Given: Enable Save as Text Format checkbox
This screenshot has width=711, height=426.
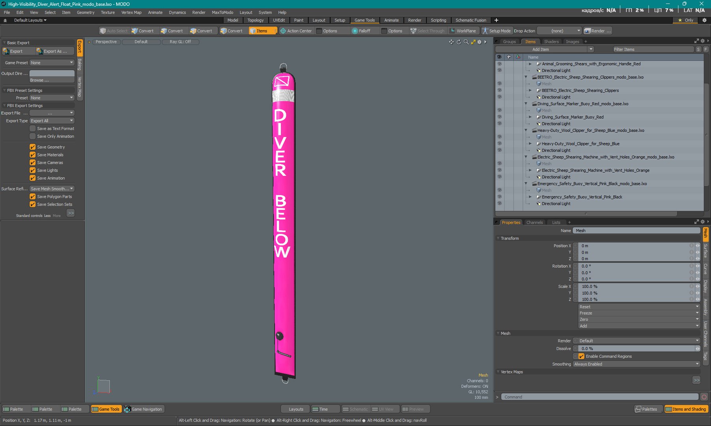Looking at the screenshot, I should [33, 129].
